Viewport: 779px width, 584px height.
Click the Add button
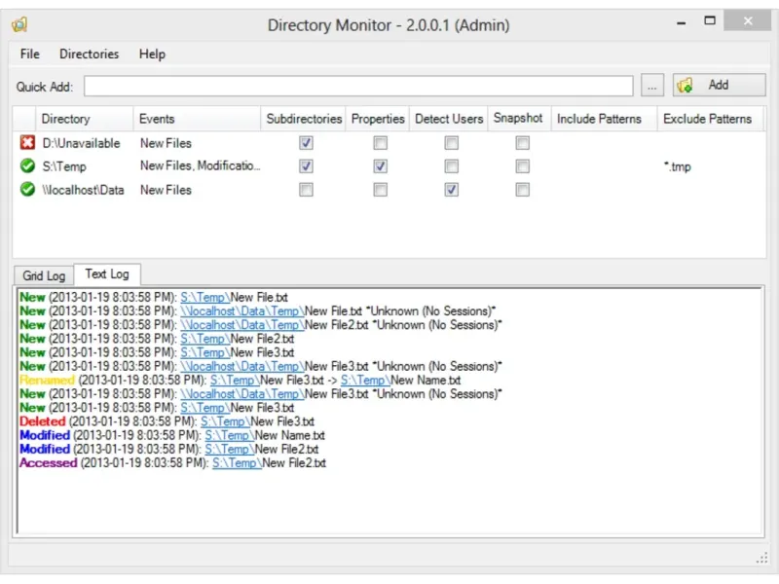coord(719,85)
